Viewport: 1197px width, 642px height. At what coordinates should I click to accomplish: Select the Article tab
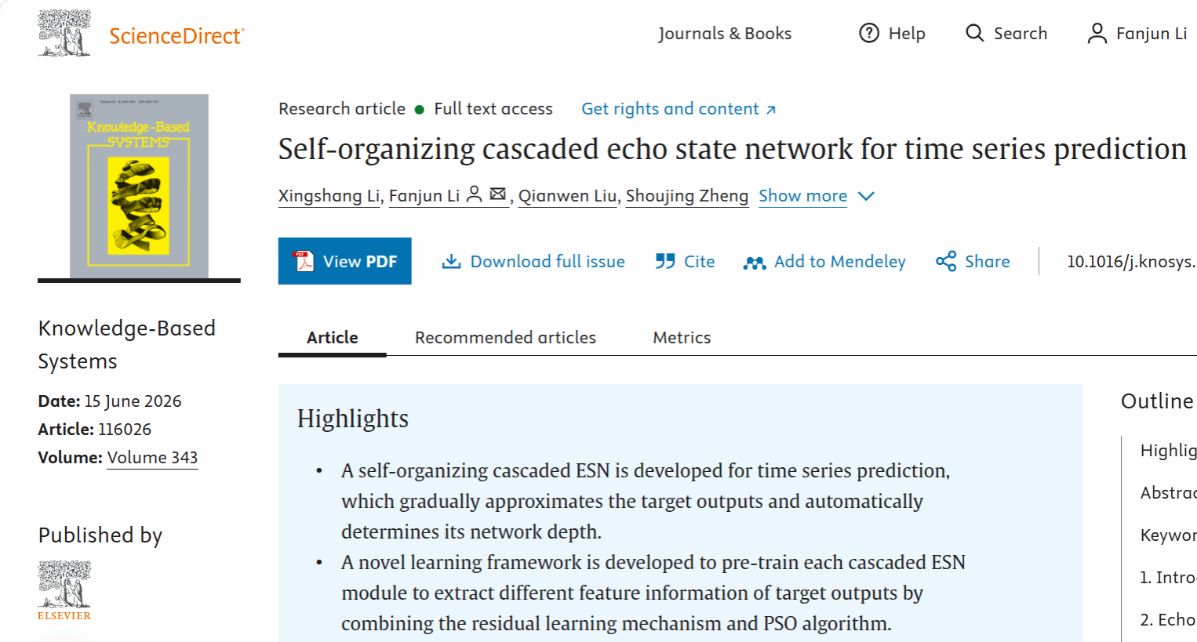333,337
